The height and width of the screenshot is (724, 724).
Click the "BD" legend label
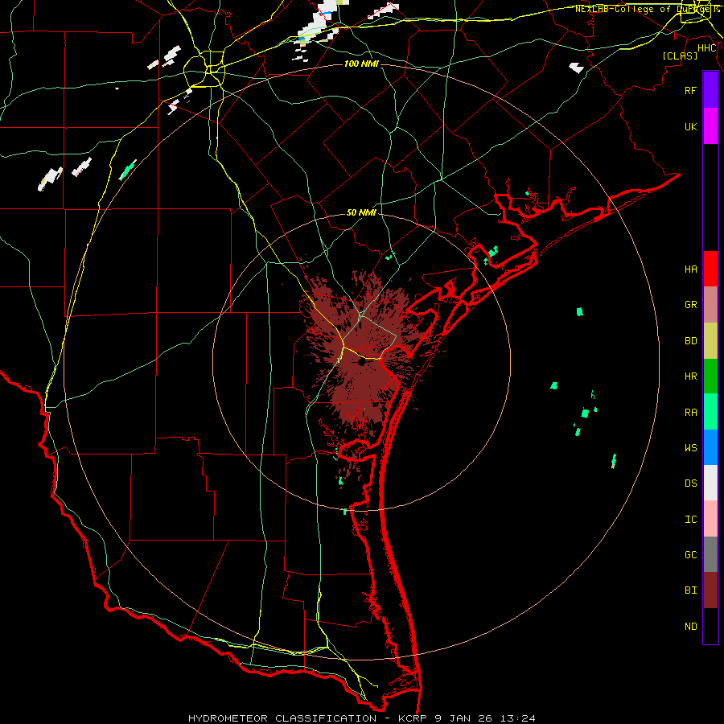pyautogui.click(x=690, y=341)
